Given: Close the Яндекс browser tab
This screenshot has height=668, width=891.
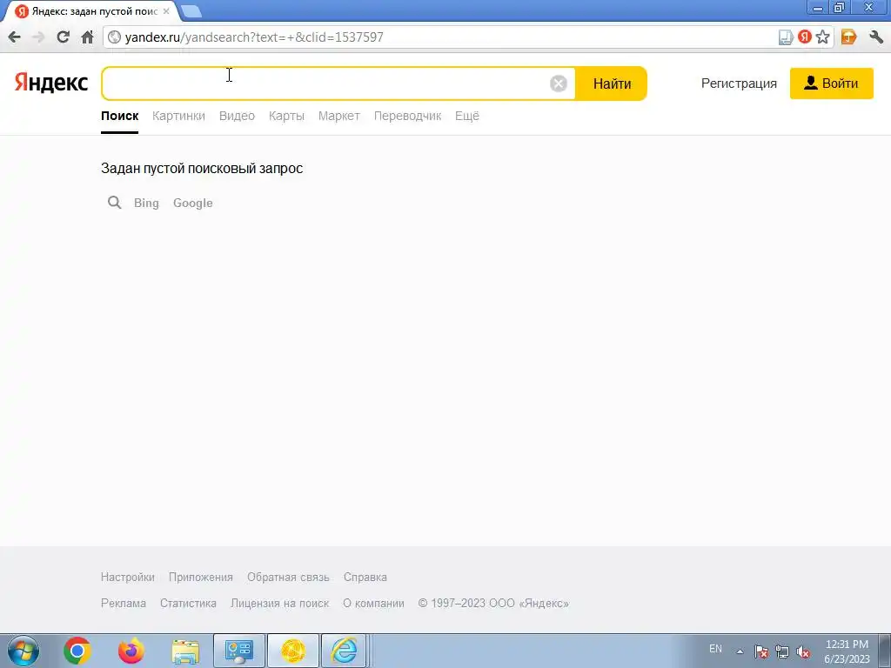Looking at the screenshot, I should coord(166,10).
